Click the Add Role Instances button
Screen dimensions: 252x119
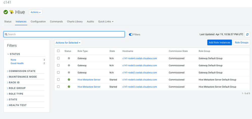pyautogui.click(x=219, y=43)
